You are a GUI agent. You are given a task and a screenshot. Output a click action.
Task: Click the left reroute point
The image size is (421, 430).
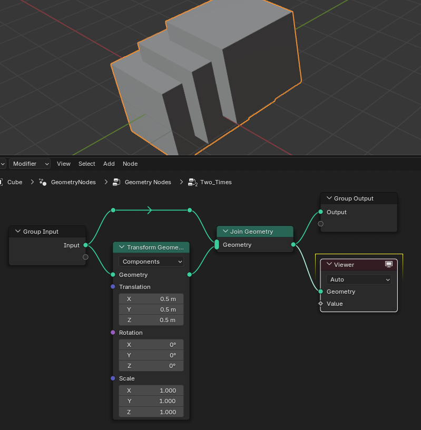[x=113, y=210]
